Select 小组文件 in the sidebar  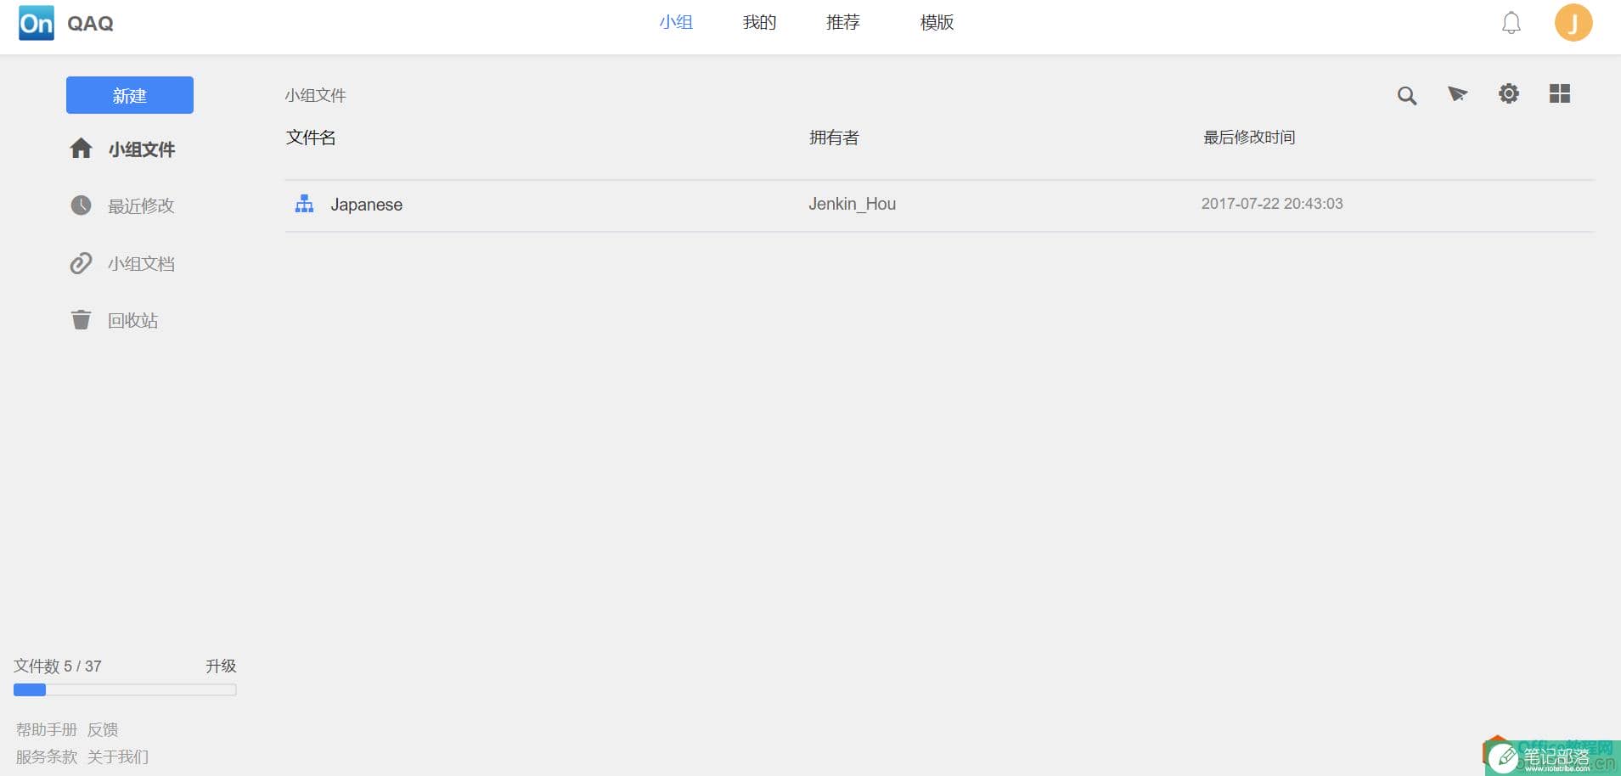141,149
